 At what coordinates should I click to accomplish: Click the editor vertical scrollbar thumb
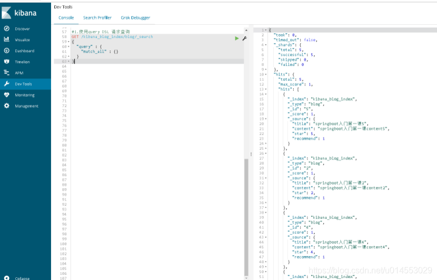tap(246, 217)
